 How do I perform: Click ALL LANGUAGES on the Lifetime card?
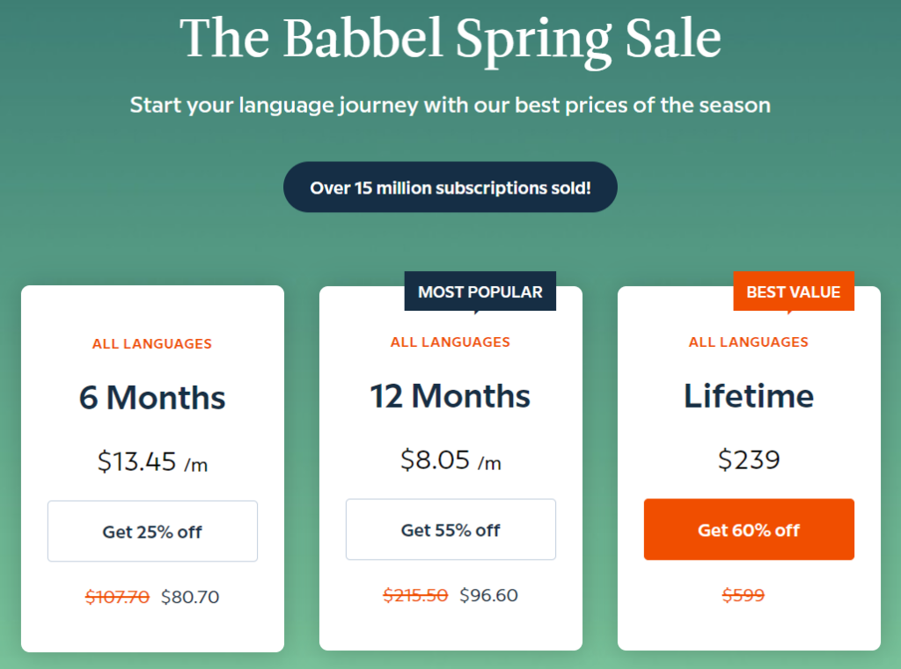(x=748, y=342)
